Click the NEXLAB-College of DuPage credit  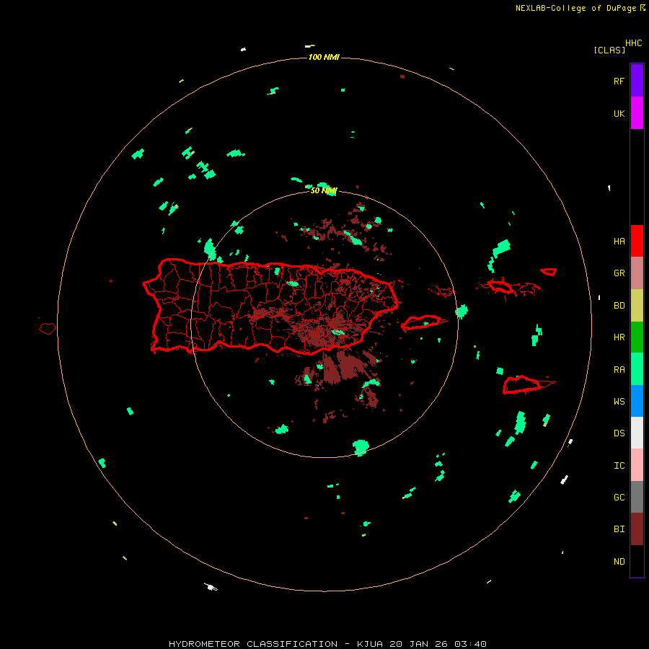point(575,8)
